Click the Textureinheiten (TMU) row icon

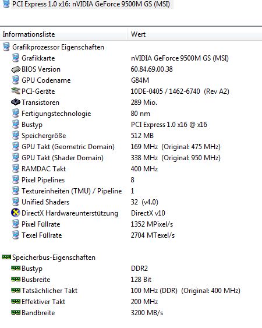pos(16,191)
